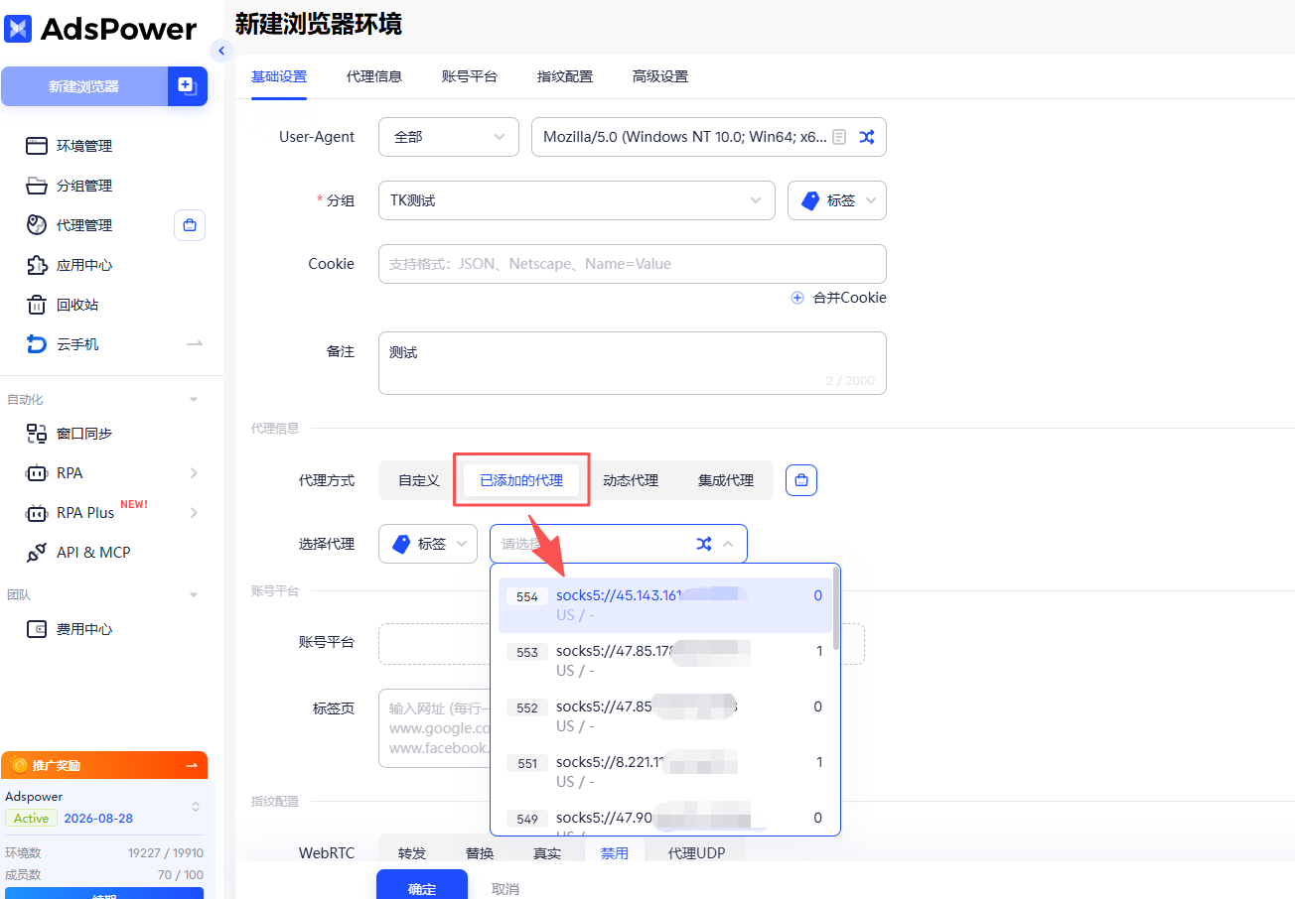Switch to 高级设置 tab

[x=660, y=76]
